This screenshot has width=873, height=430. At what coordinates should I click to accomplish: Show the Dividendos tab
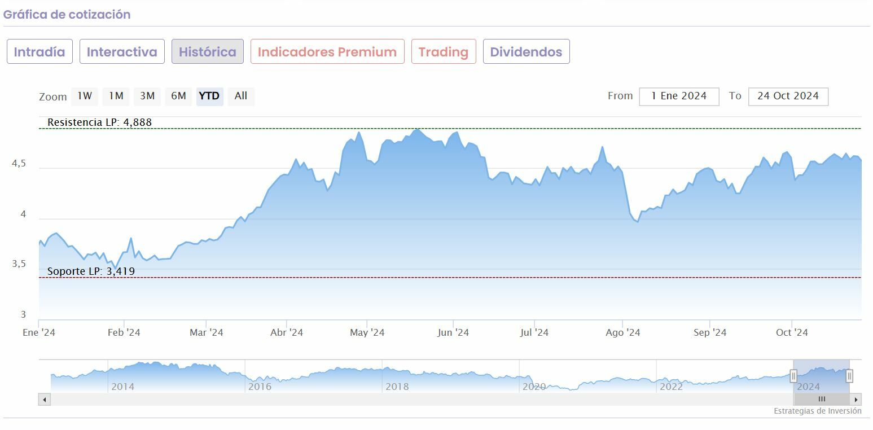(x=526, y=52)
